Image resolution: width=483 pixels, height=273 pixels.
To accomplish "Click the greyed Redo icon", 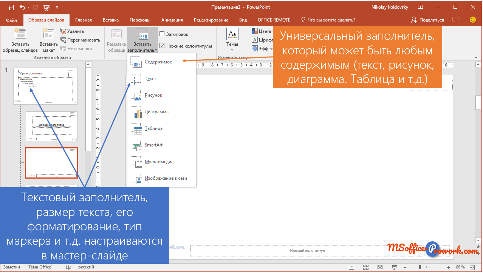I will (x=36, y=7).
